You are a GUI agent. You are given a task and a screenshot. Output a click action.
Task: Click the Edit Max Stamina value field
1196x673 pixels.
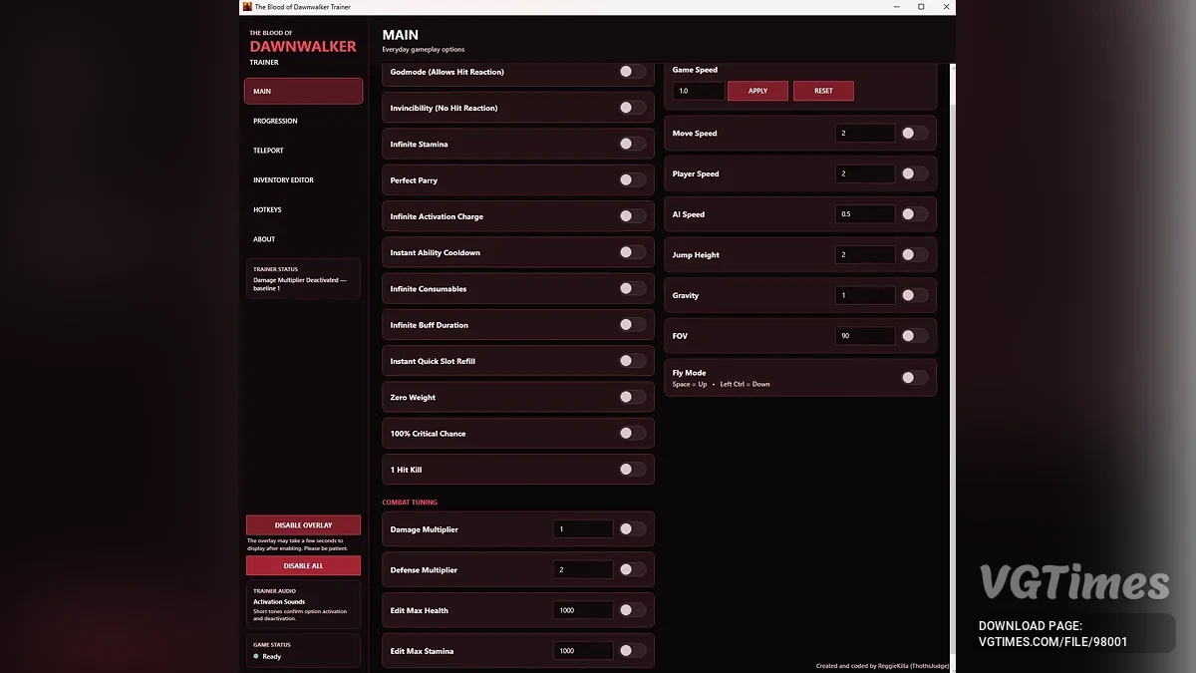[x=583, y=651]
